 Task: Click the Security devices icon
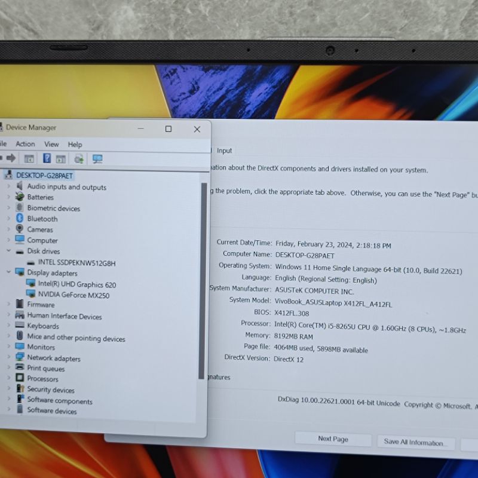[x=20, y=388]
